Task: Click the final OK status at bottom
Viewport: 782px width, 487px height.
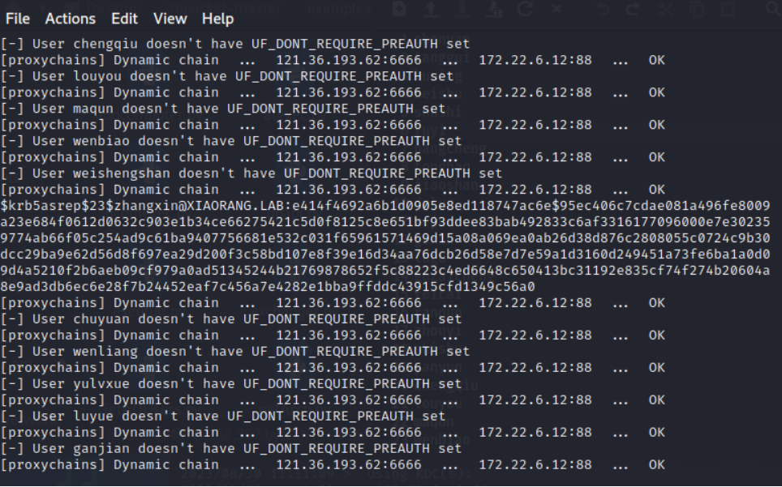Action: tap(657, 464)
